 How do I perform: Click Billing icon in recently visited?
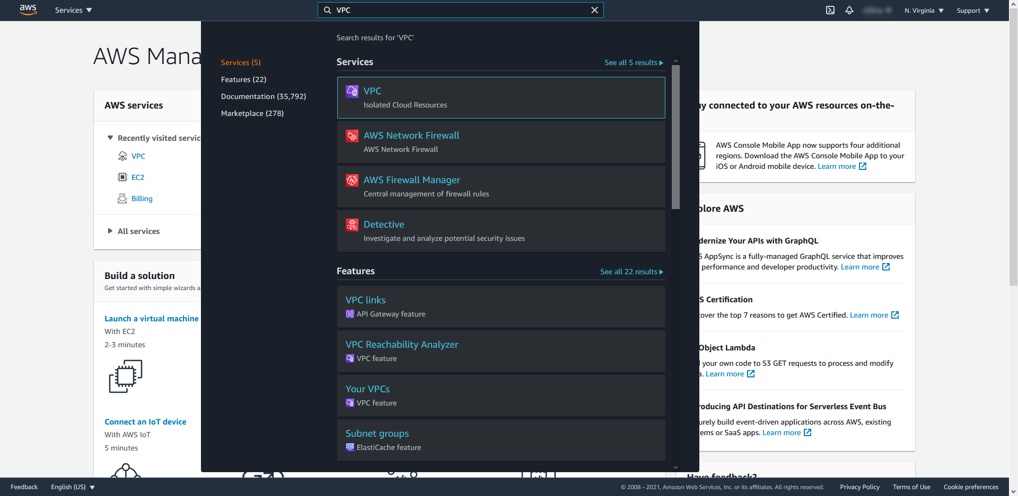(x=122, y=199)
